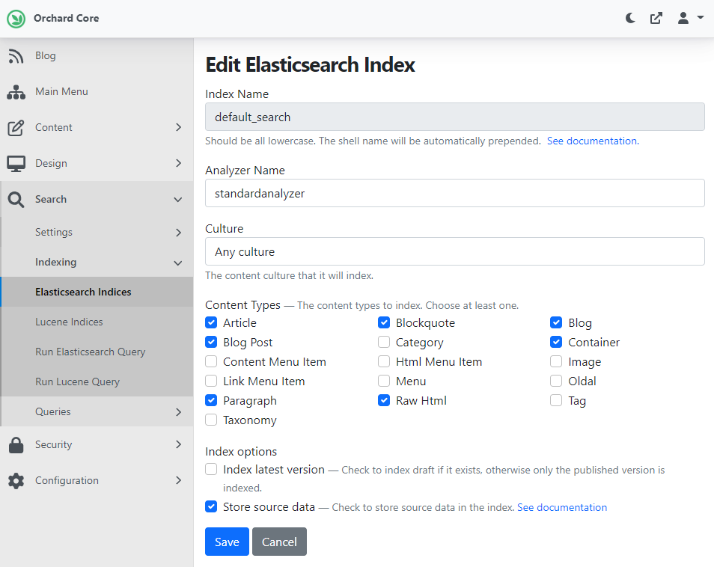Uncheck the Paragraph content type
This screenshot has height=567, width=714.
[x=211, y=400]
